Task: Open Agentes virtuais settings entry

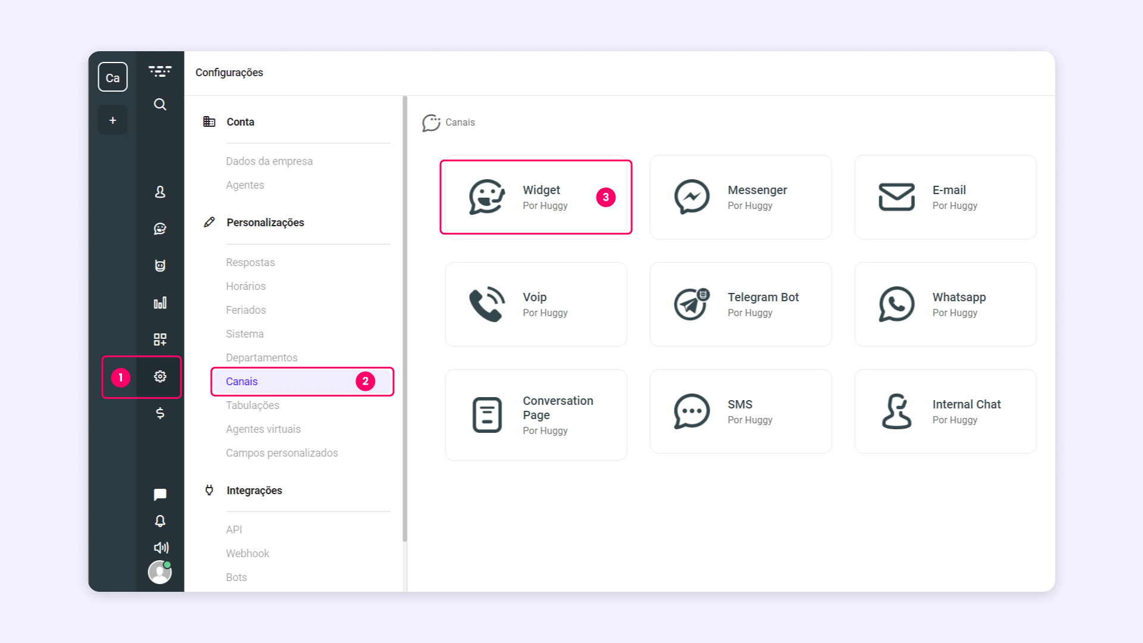Action: point(263,429)
